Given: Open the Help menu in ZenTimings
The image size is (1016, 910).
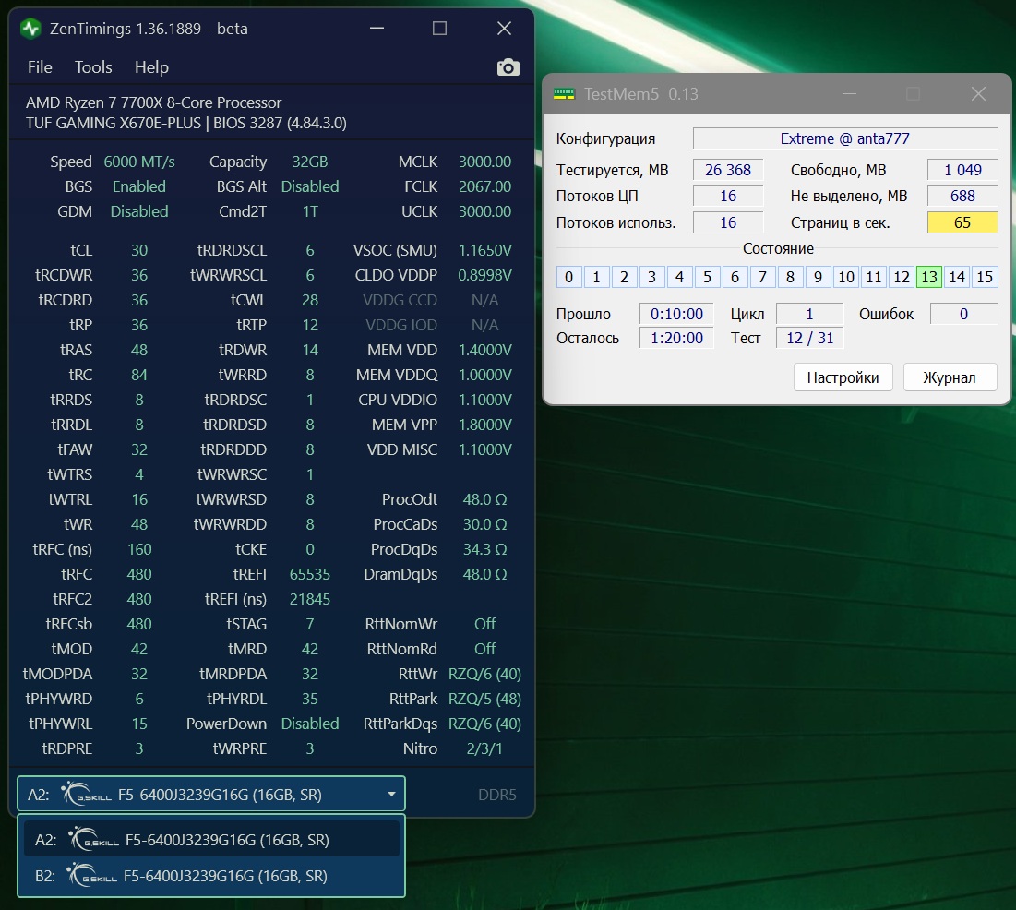Looking at the screenshot, I should [x=151, y=67].
